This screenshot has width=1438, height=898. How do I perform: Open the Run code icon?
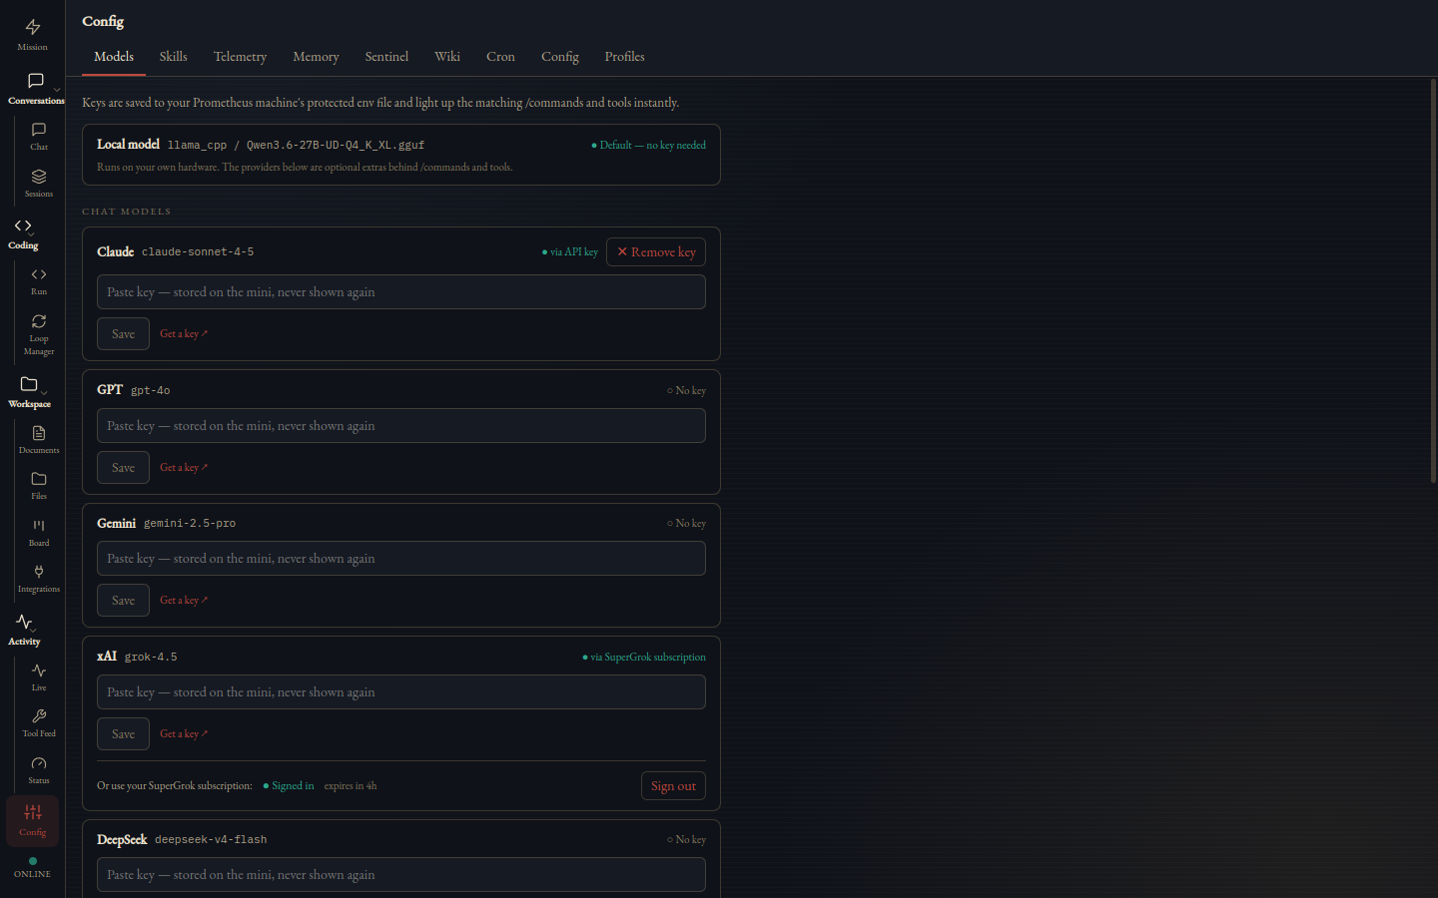pos(39,274)
